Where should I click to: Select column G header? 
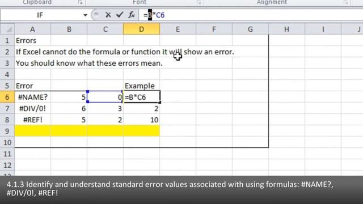click(x=250, y=29)
